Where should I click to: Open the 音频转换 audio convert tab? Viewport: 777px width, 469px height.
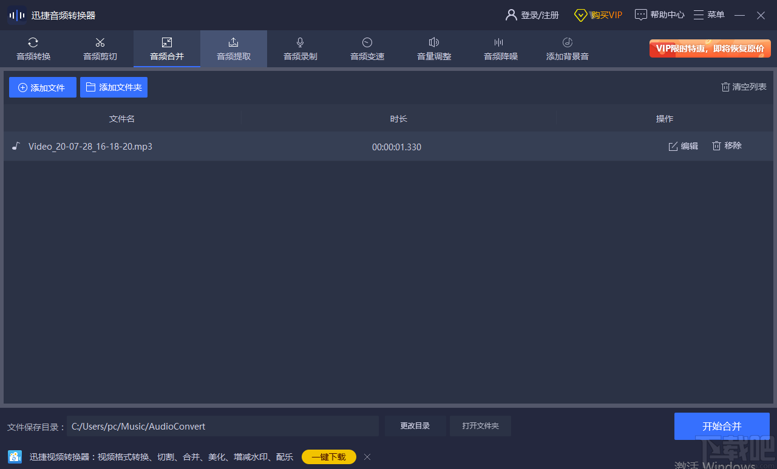coord(33,49)
